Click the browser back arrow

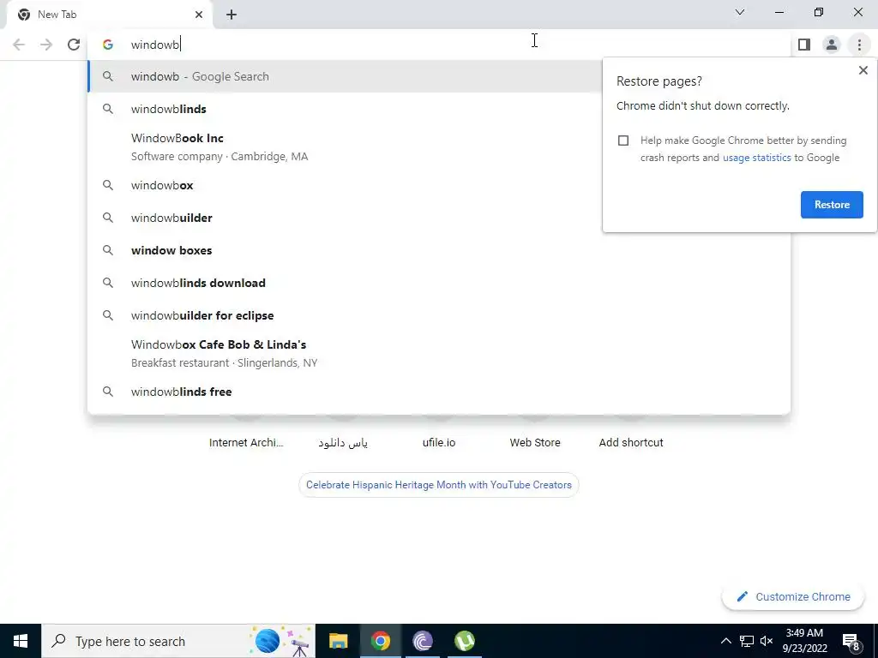pyautogui.click(x=19, y=45)
